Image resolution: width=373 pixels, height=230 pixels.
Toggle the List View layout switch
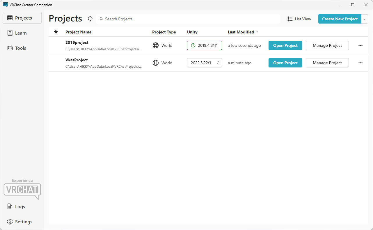coord(299,19)
